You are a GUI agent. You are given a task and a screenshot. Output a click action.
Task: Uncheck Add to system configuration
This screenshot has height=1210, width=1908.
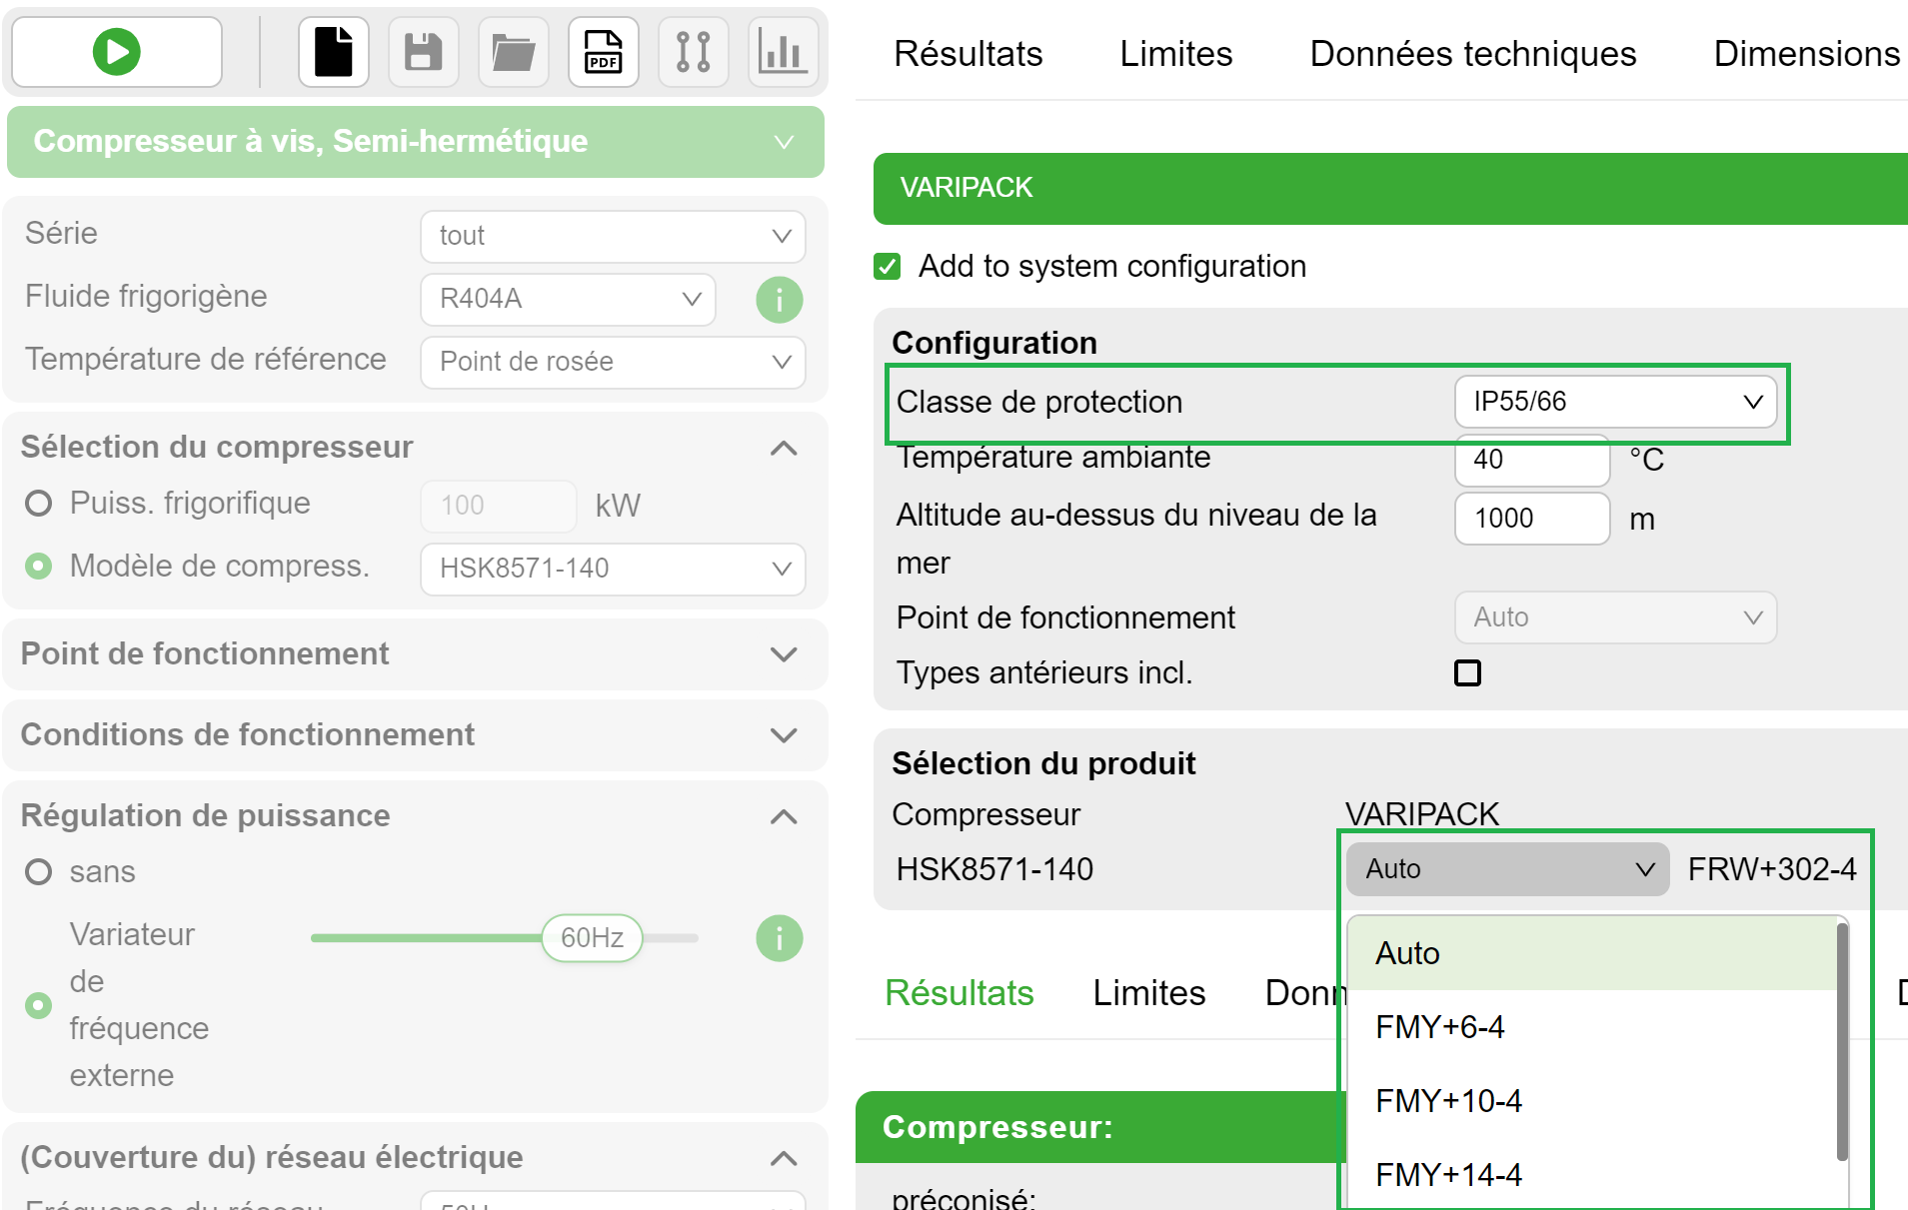[x=887, y=266]
